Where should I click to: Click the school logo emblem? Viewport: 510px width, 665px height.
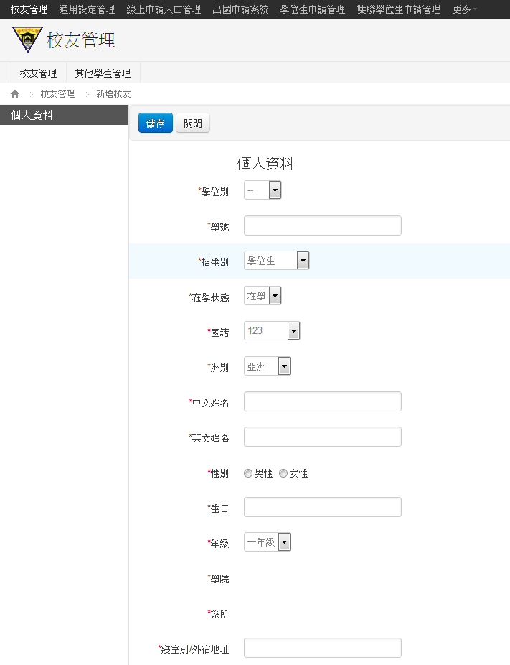(27, 39)
